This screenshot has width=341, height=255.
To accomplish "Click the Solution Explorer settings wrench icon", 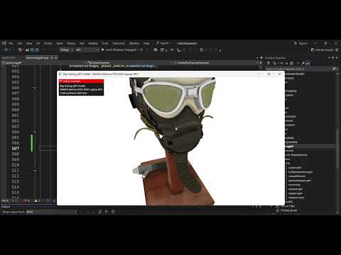I will (x=303, y=63).
